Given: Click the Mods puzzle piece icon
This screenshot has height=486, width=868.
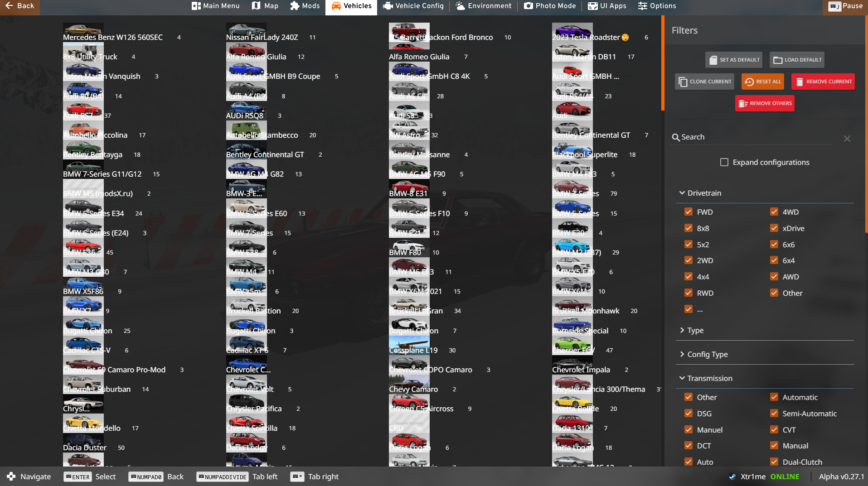Looking at the screenshot, I should click(x=295, y=6).
